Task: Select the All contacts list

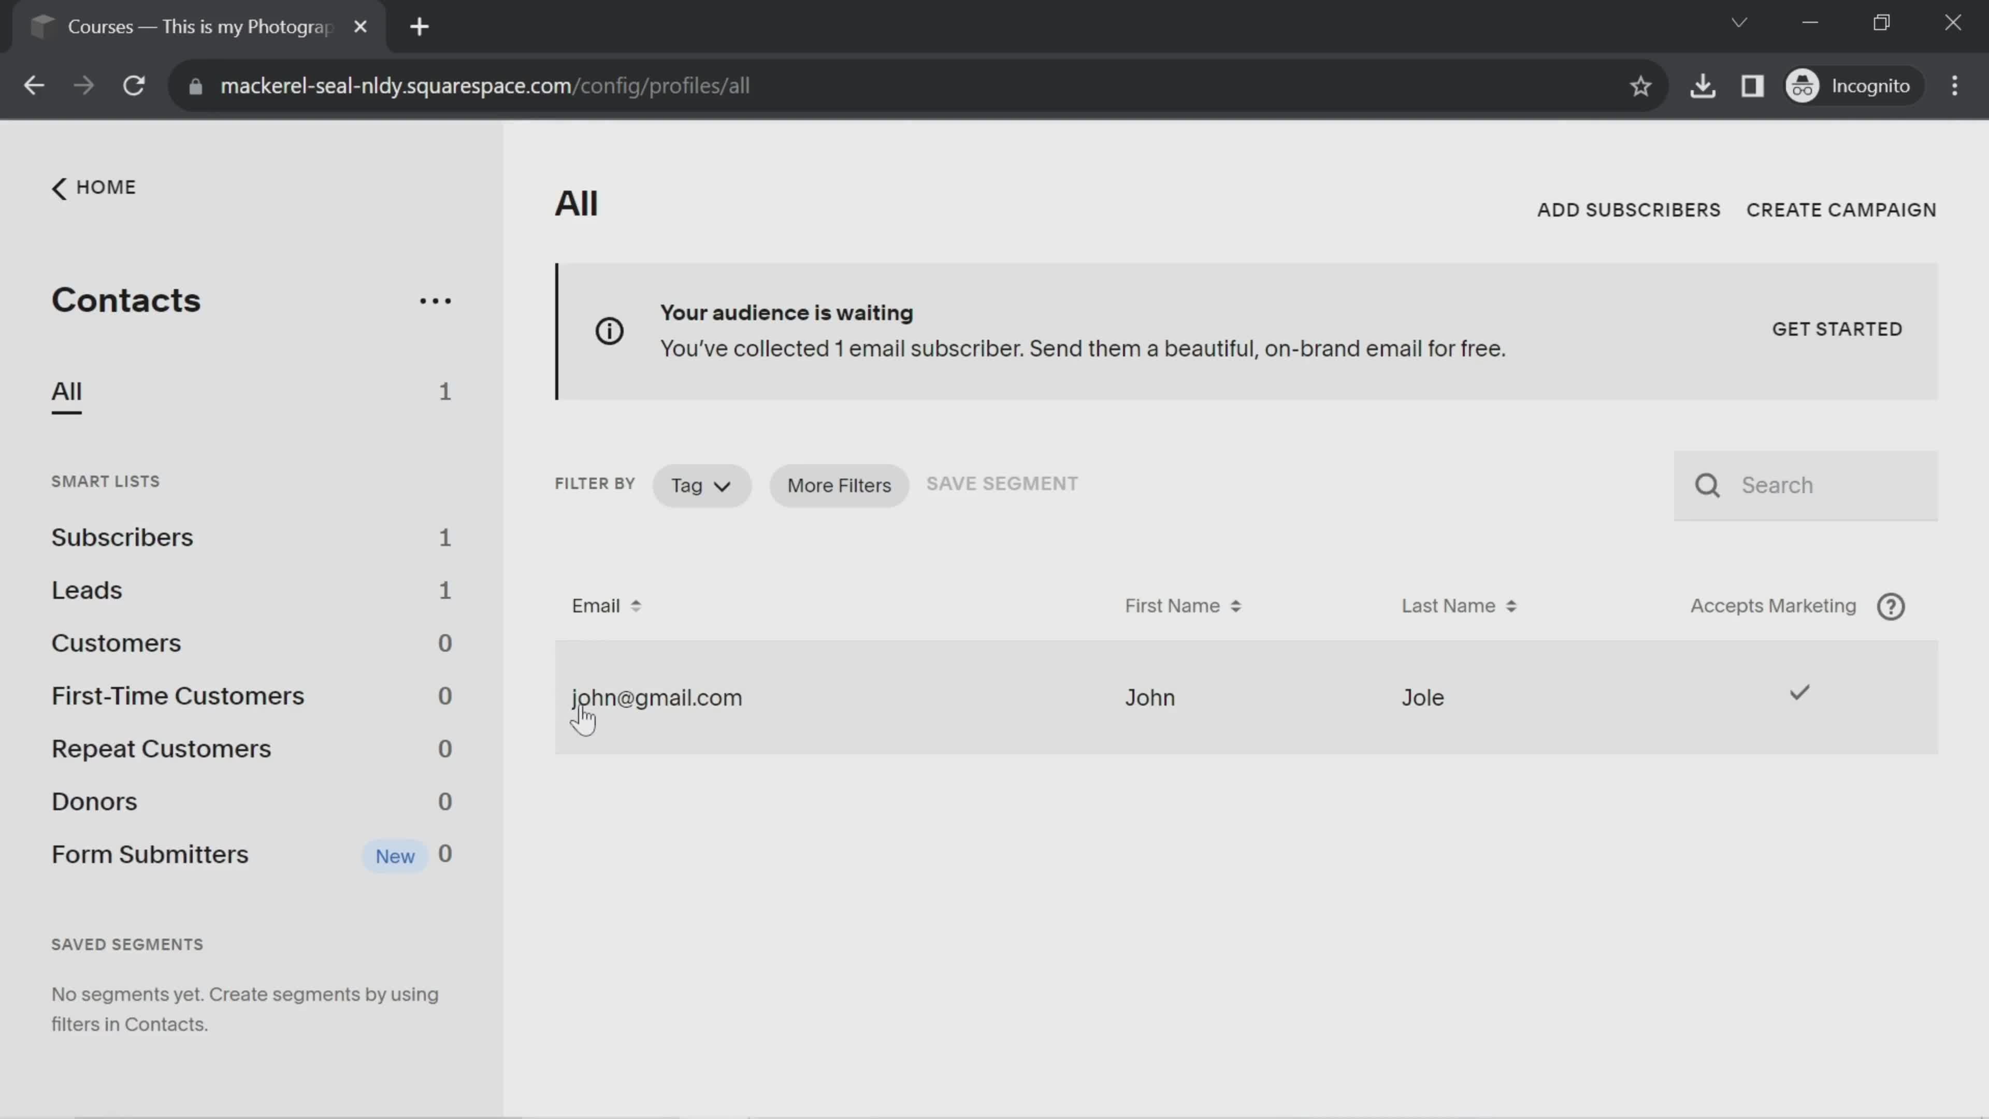Action: point(66,392)
